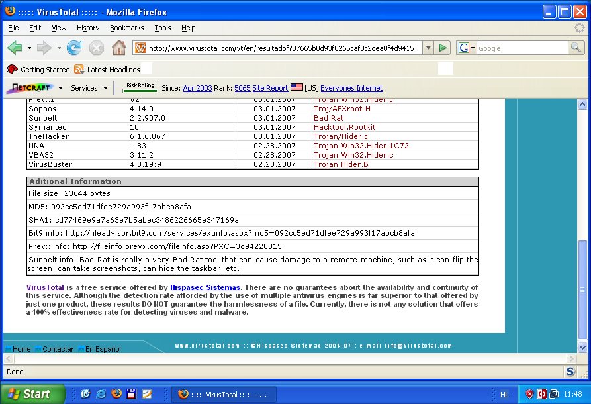Click the Firefox icon in the title bar
Image resolution: width=591 pixels, height=404 pixels.
[10, 11]
